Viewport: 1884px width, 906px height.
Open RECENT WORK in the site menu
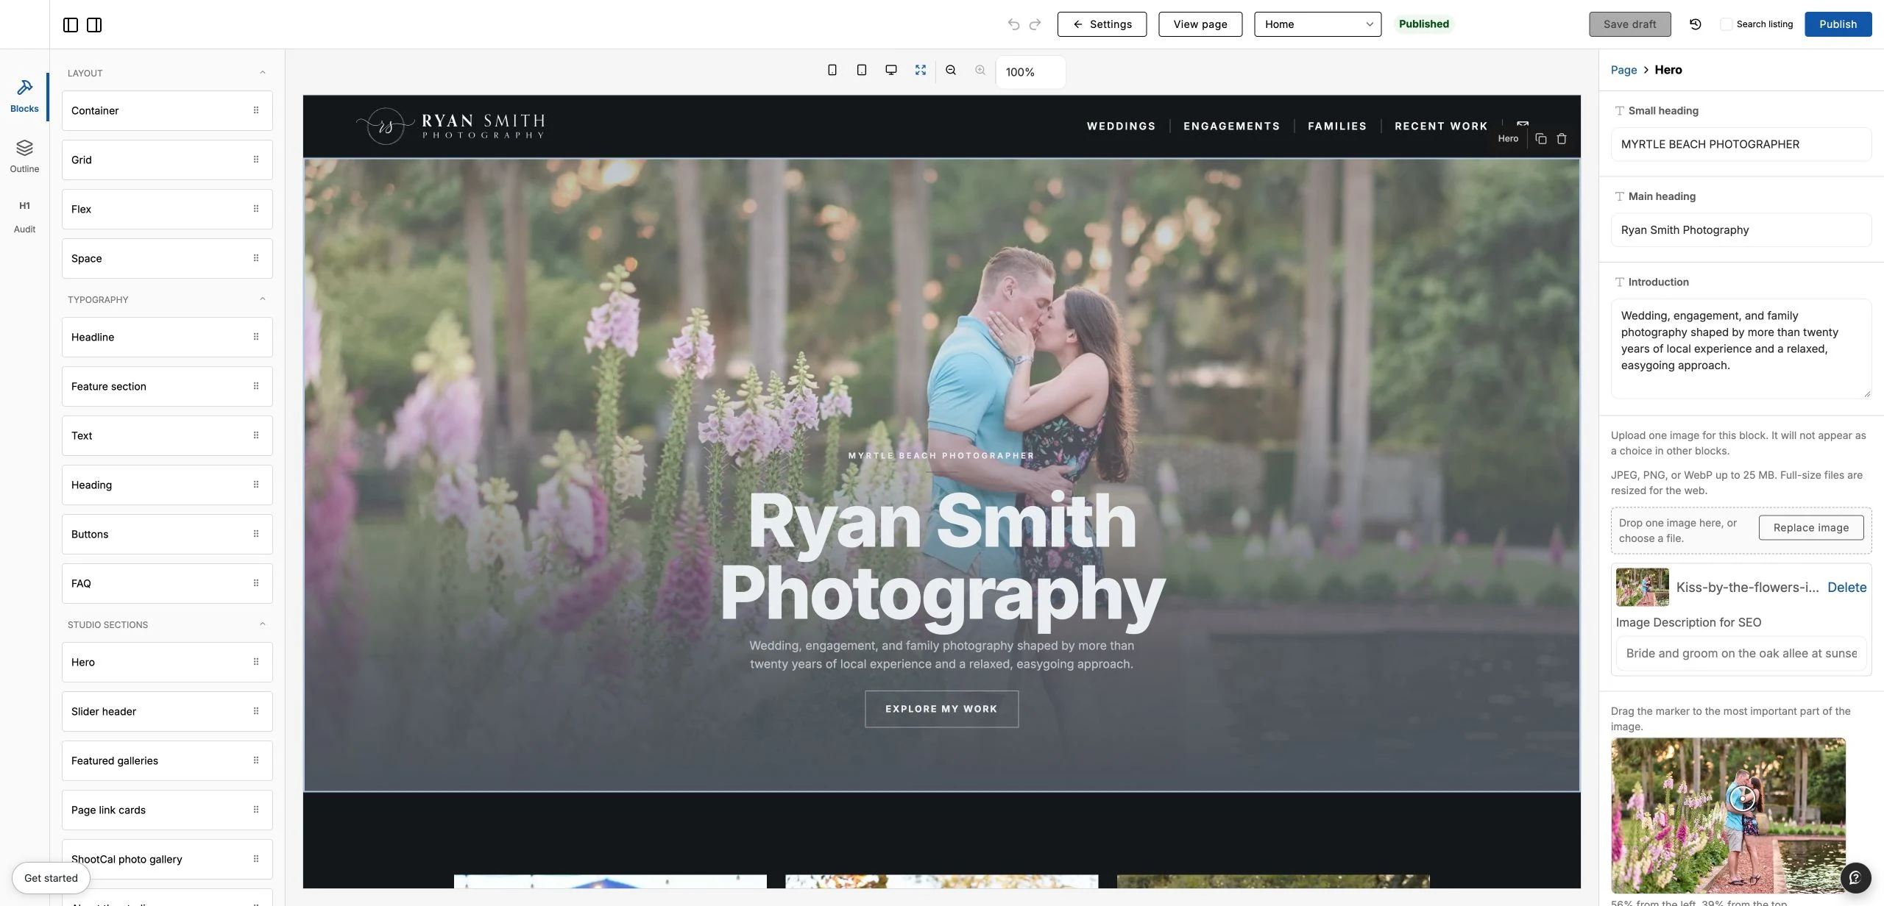coord(1441,126)
